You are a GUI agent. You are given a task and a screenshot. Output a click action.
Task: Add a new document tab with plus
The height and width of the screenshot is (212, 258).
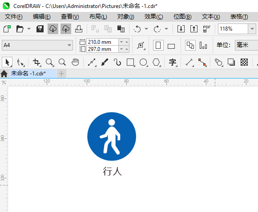61,74
